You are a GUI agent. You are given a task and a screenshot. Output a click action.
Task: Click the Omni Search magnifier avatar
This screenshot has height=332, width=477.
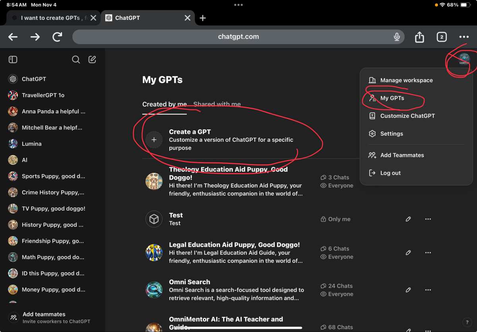154,290
